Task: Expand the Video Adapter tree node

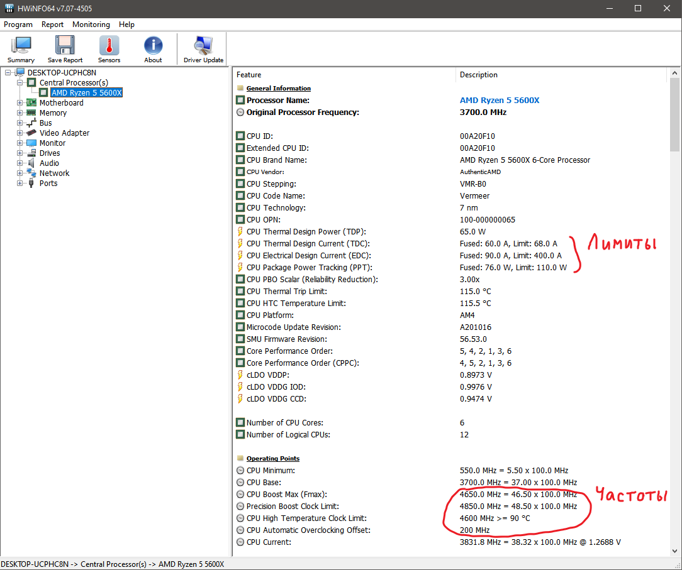Action: point(20,133)
